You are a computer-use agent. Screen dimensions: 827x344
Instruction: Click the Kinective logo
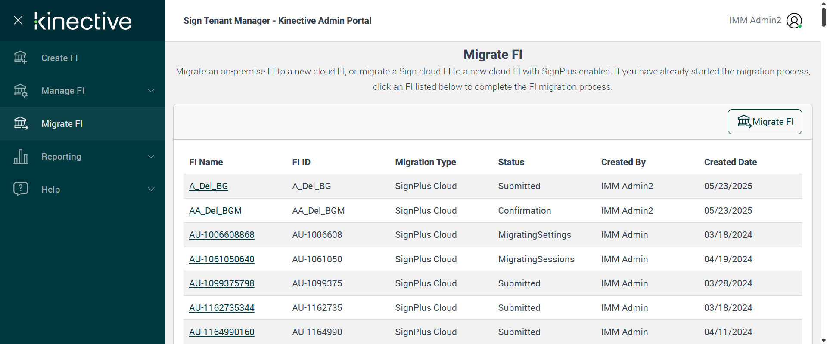tap(83, 21)
